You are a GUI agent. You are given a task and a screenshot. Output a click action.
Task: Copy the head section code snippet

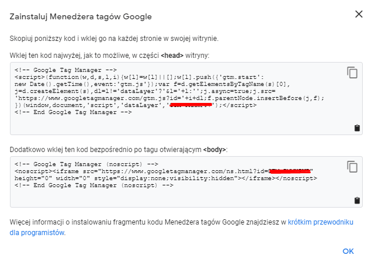352,72
